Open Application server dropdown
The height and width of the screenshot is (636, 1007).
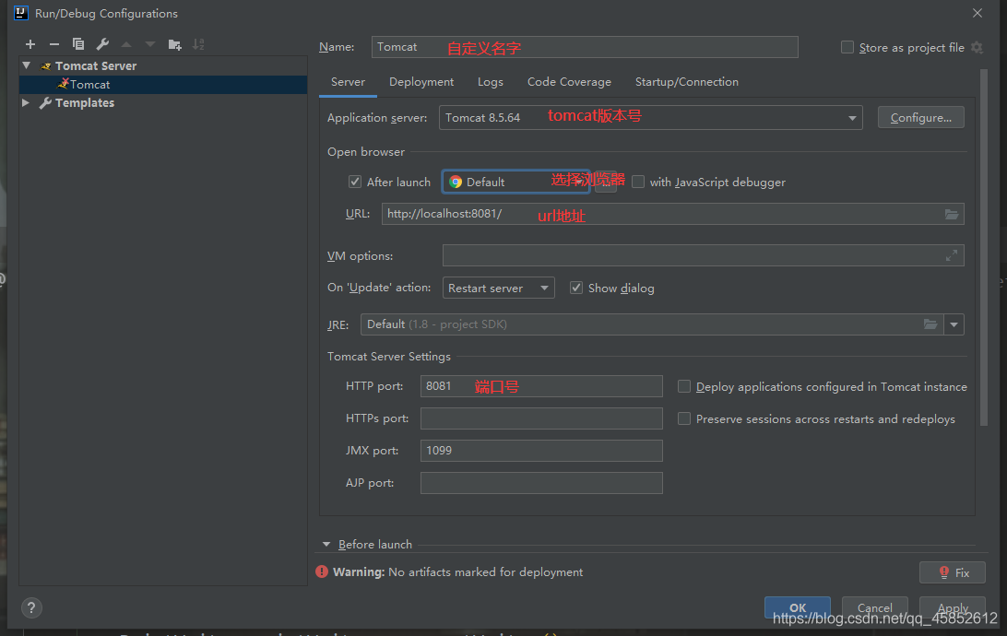coord(851,118)
